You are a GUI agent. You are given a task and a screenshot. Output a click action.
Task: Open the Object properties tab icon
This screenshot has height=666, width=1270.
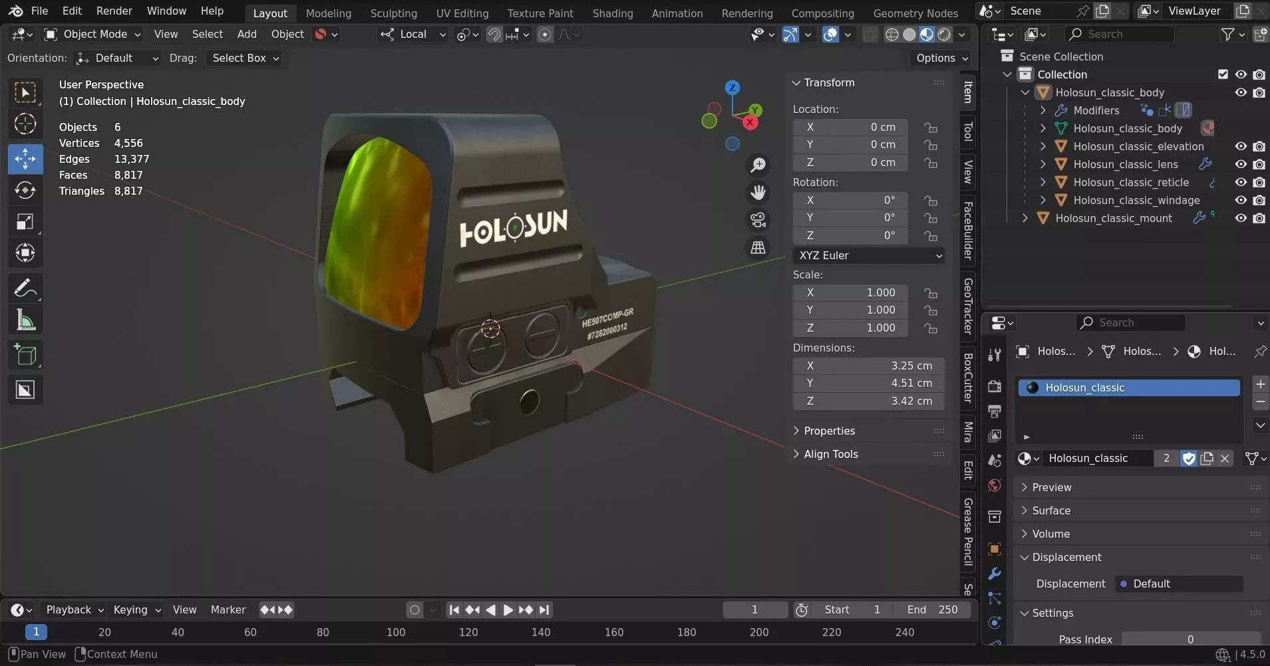tap(995, 548)
